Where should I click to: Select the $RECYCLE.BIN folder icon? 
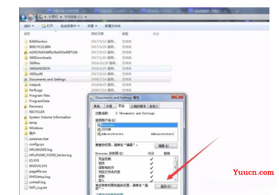[26, 47]
